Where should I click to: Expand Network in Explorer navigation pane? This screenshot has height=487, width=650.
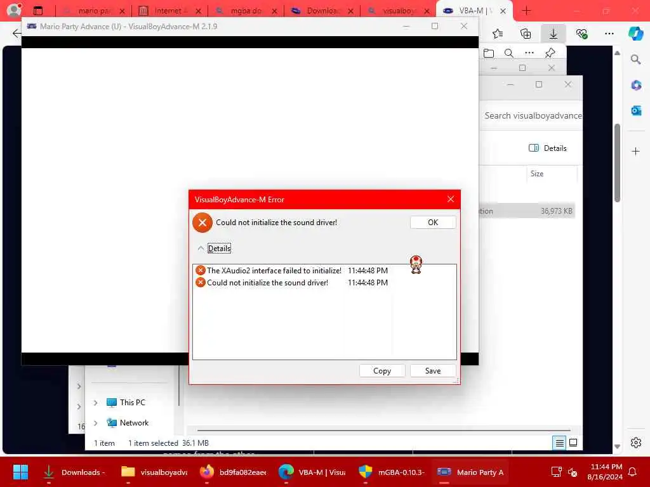click(x=96, y=423)
